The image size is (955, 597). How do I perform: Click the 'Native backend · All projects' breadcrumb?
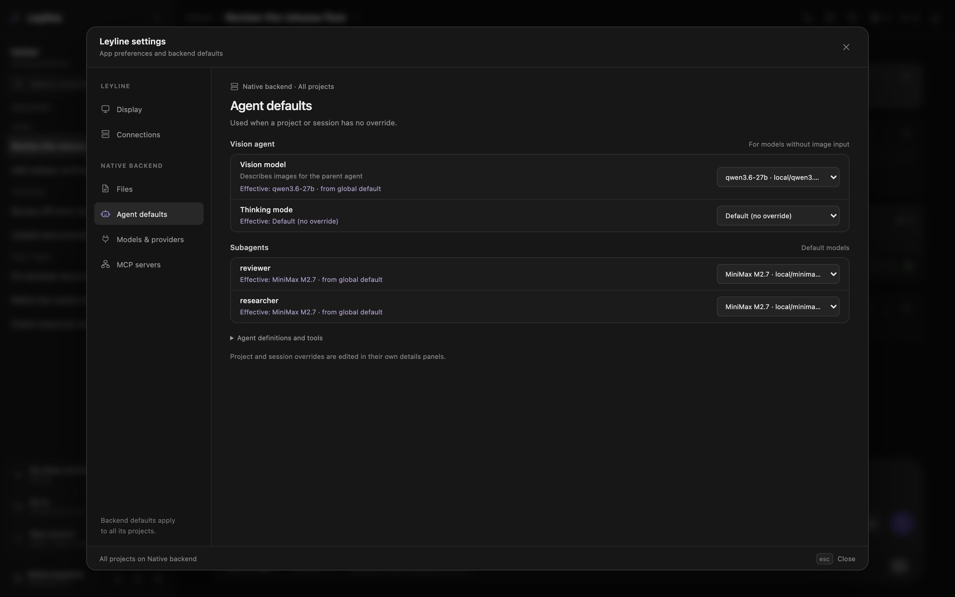pos(288,87)
